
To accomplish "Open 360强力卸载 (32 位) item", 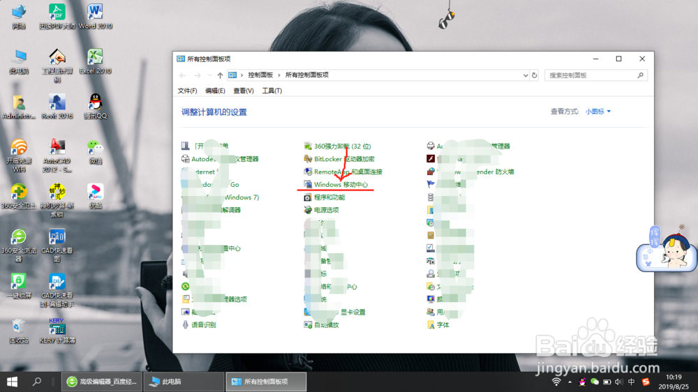I will click(x=337, y=146).
